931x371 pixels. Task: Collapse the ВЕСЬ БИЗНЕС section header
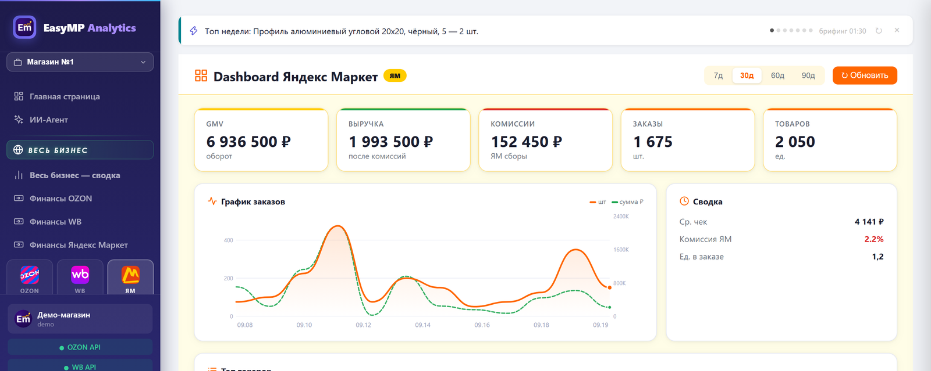(80, 150)
